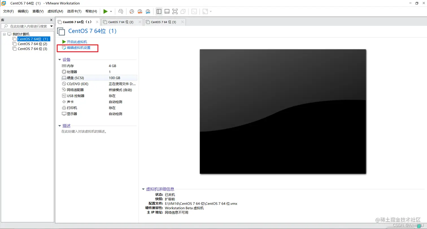Viewport: 427px width, 229px height.
Task: Collapse the 我的计算机 tree node
Action: coord(4,34)
